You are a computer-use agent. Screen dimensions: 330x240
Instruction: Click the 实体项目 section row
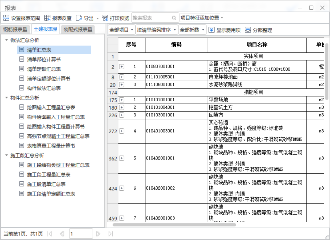pos(221,56)
